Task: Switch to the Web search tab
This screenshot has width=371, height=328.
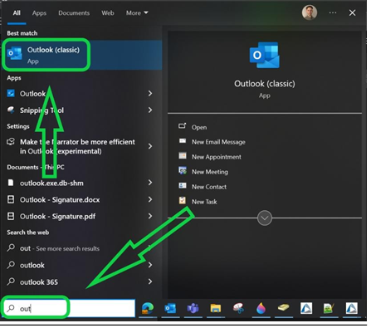Action: tap(108, 13)
